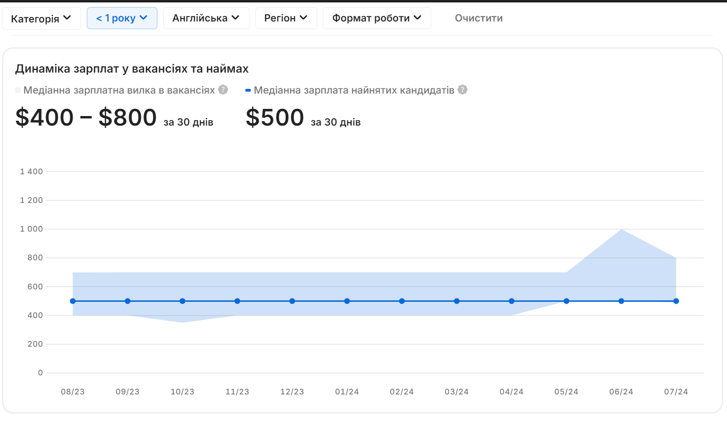This screenshot has width=727, height=425.
Task: Toggle the '< 1 року' experience filter
Action: tap(122, 18)
